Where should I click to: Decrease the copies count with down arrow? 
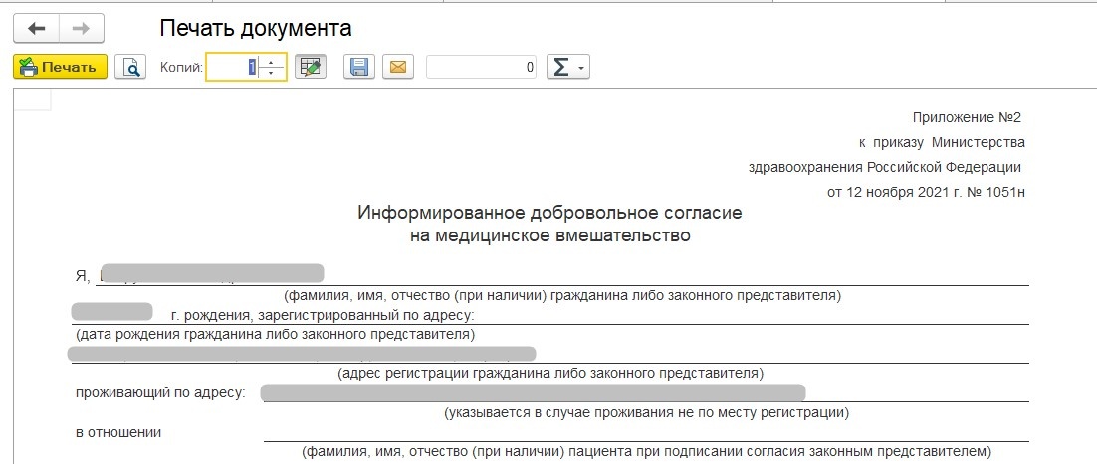(x=272, y=74)
